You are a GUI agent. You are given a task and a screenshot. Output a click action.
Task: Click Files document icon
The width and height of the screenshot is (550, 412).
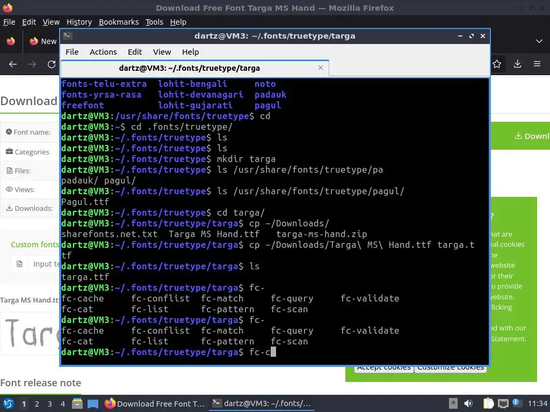(10, 171)
